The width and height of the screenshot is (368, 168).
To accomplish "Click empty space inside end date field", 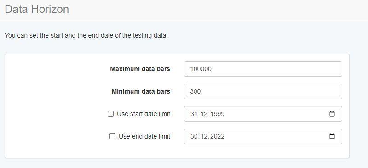I will (x=277, y=136).
